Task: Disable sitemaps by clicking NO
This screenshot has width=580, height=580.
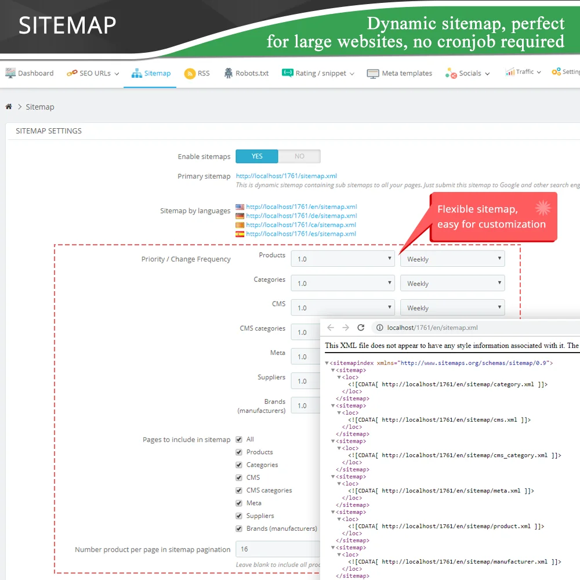Action: pos(300,156)
